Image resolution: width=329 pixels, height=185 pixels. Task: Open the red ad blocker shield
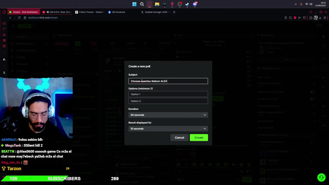point(295,18)
